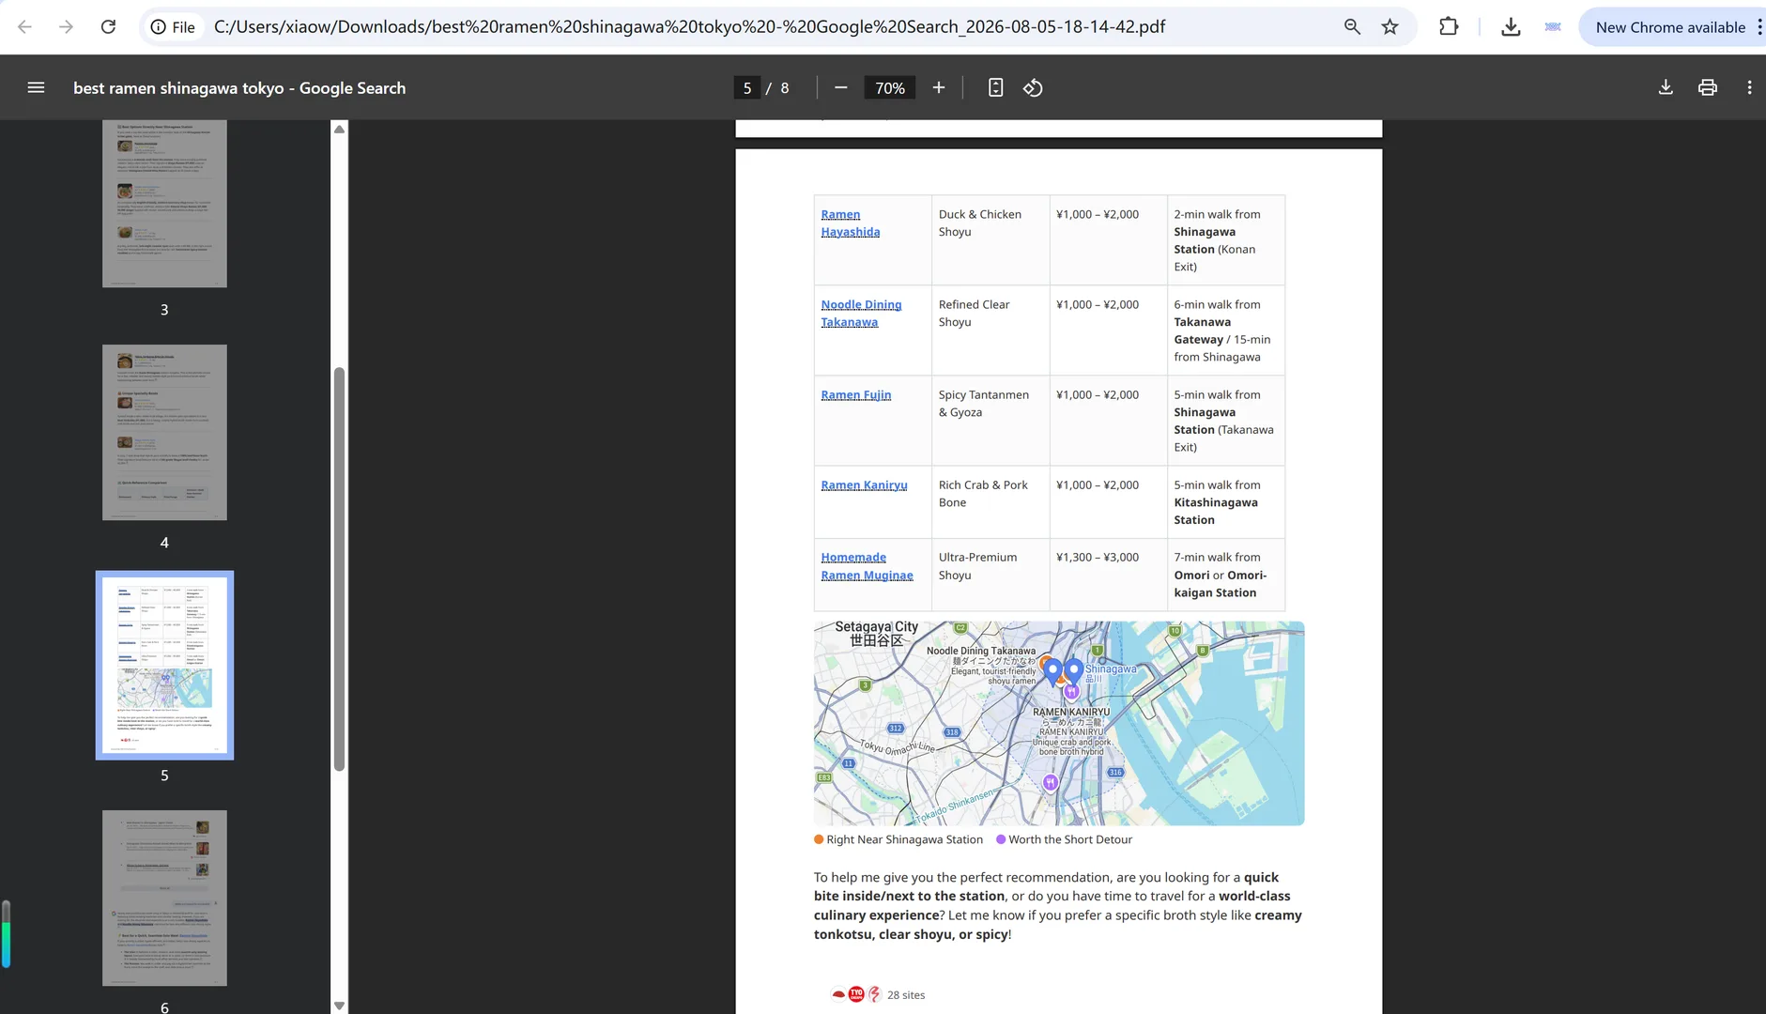The image size is (1766, 1014).
Task: Click the Rich Crab & Pork Bone cell
Action: (x=990, y=502)
